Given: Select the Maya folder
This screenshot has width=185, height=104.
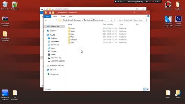Looking at the screenshot, I should [x=72, y=37].
